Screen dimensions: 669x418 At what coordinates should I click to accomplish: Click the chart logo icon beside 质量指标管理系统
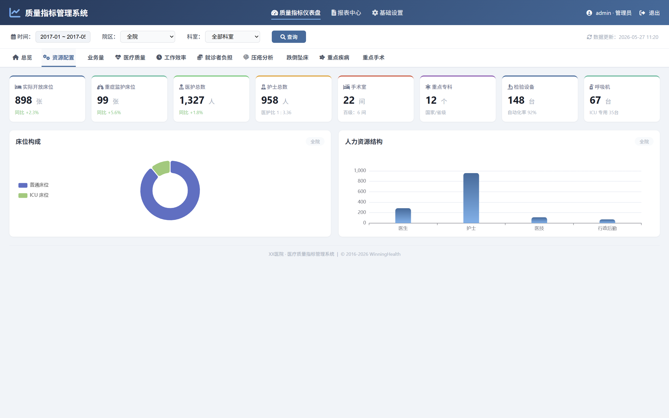click(15, 13)
